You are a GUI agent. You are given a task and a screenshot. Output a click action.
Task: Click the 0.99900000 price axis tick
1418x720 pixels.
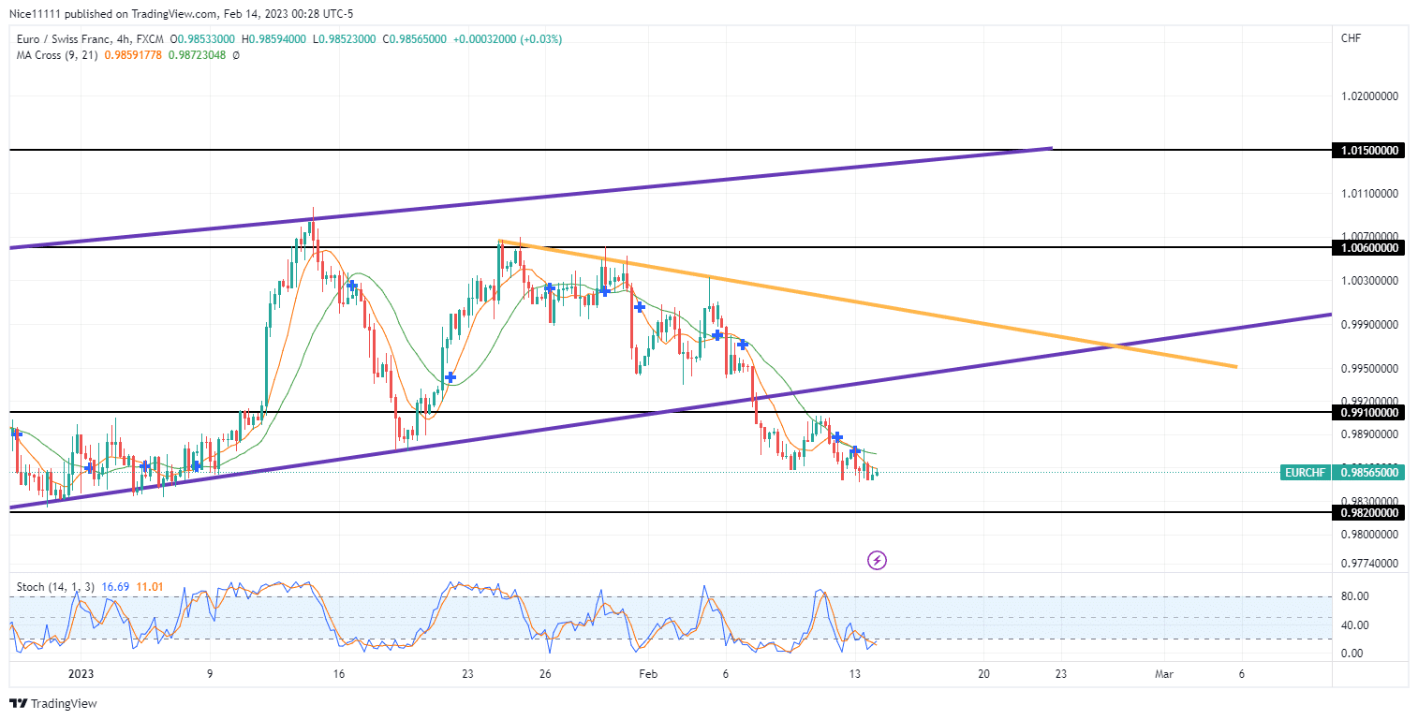pyautogui.click(x=1368, y=324)
